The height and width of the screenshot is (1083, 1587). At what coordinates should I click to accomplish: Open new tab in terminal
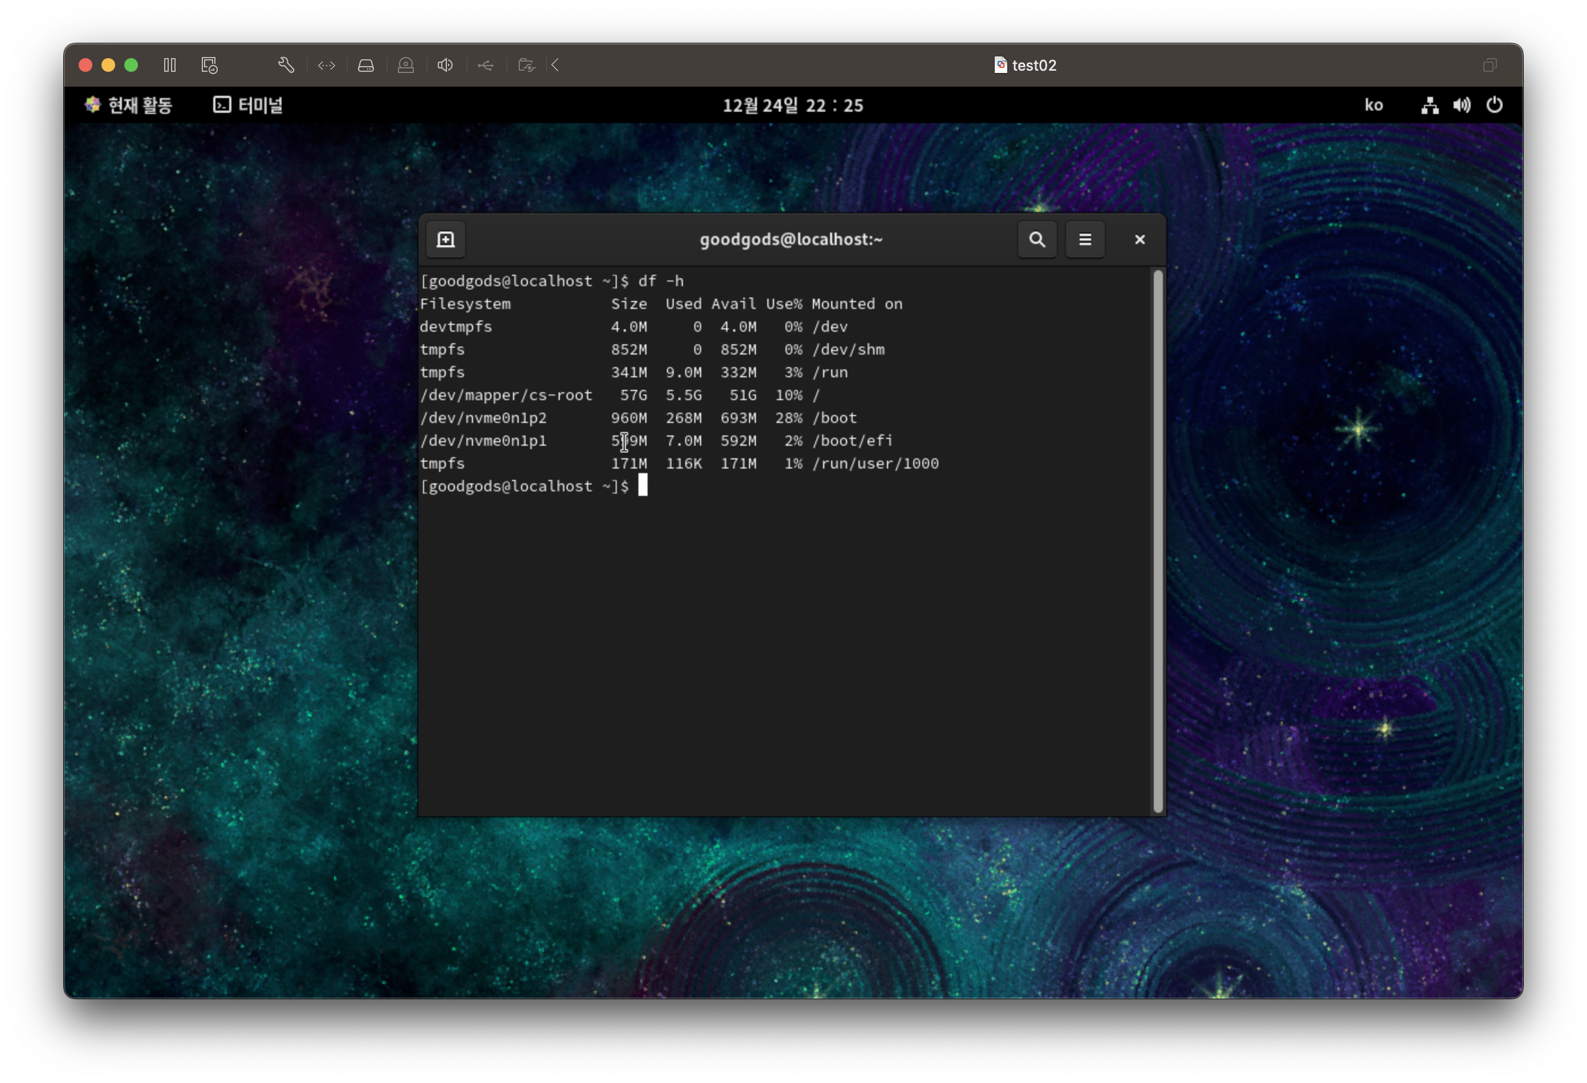pyautogui.click(x=446, y=239)
